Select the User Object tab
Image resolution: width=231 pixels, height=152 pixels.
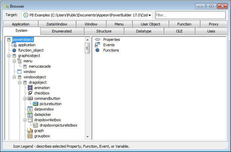pyautogui.click(x=150, y=24)
